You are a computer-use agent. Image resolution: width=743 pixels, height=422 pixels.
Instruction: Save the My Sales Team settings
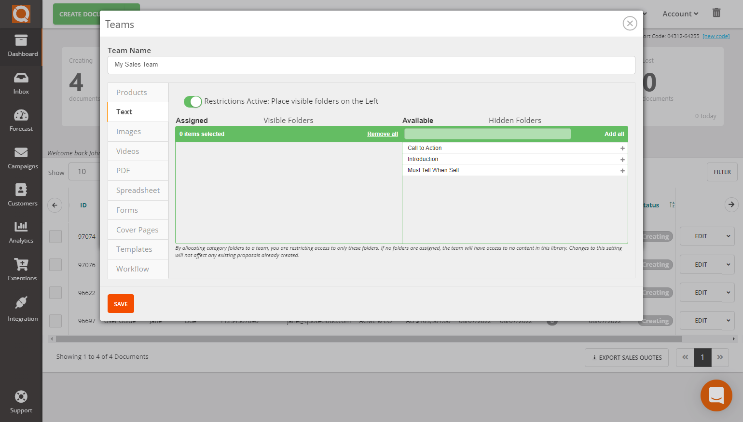[121, 303]
